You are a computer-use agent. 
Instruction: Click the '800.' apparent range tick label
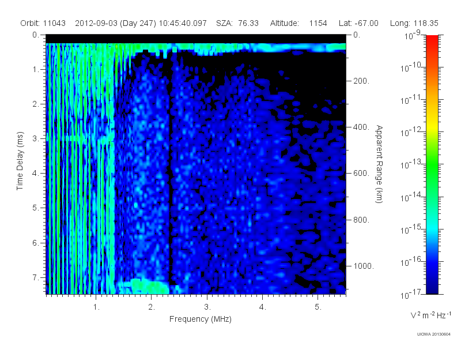[361, 220]
